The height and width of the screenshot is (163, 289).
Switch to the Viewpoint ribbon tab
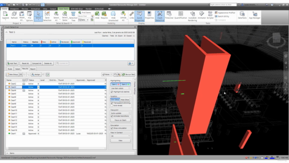pyautogui.click(x=14, y=9)
